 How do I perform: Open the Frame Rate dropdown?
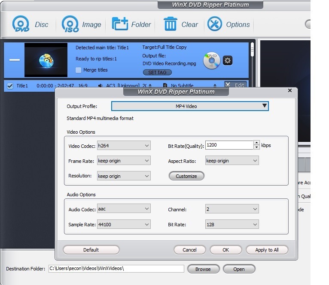tap(124, 161)
